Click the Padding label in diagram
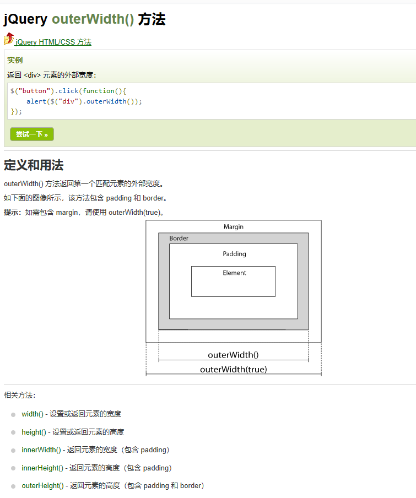The width and height of the screenshot is (416, 498). pos(234,254)
